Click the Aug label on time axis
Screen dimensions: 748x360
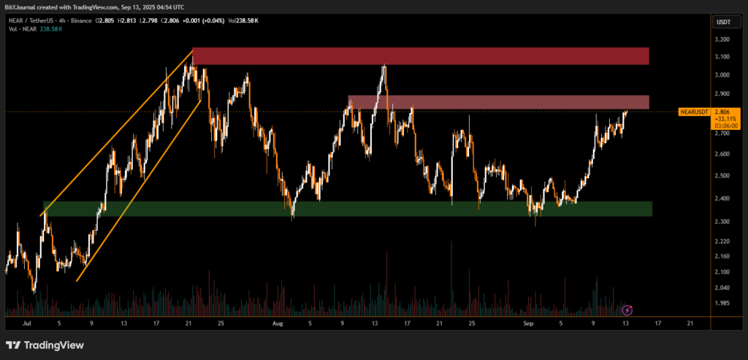click(x=276, y=322)
